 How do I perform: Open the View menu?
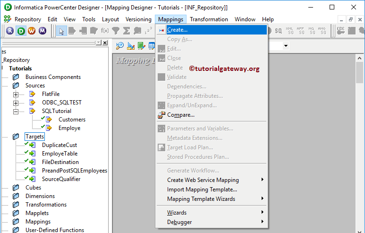(x=69, y=19)
